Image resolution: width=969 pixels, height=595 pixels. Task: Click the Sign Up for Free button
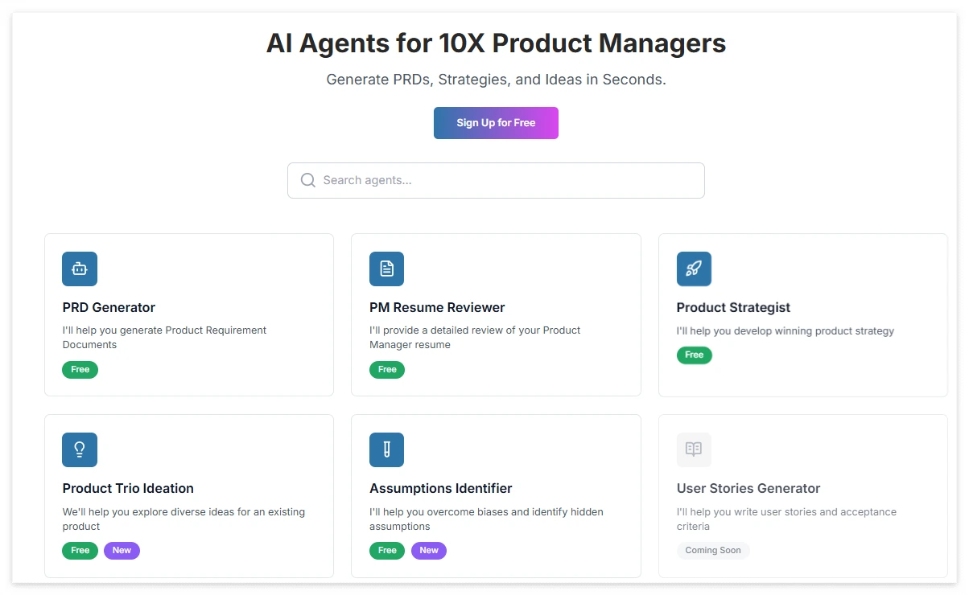(496, 123)
